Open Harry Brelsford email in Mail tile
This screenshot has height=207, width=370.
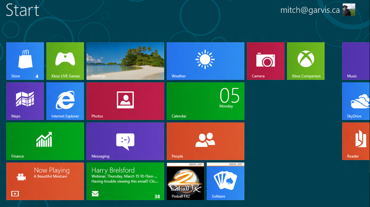pos(125,181)
